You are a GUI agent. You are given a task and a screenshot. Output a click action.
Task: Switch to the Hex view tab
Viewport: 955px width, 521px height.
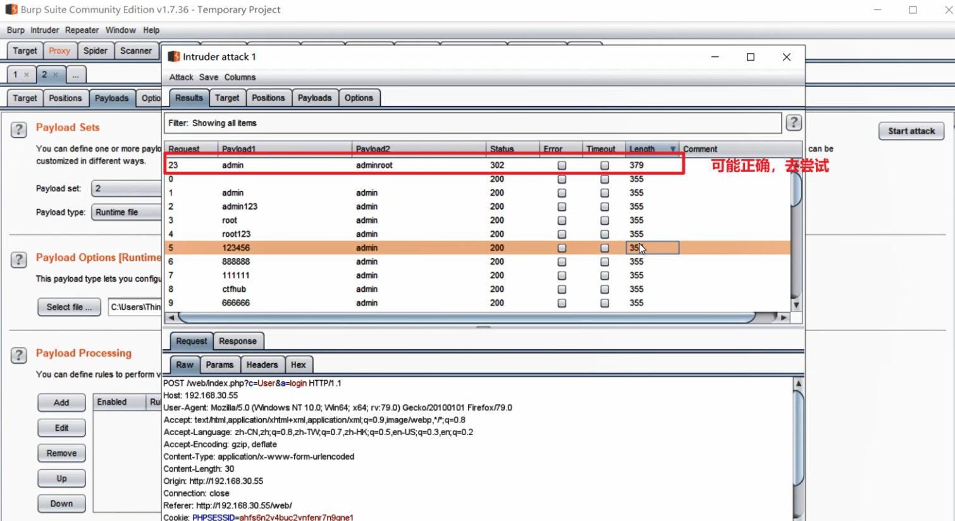point(299,365)
